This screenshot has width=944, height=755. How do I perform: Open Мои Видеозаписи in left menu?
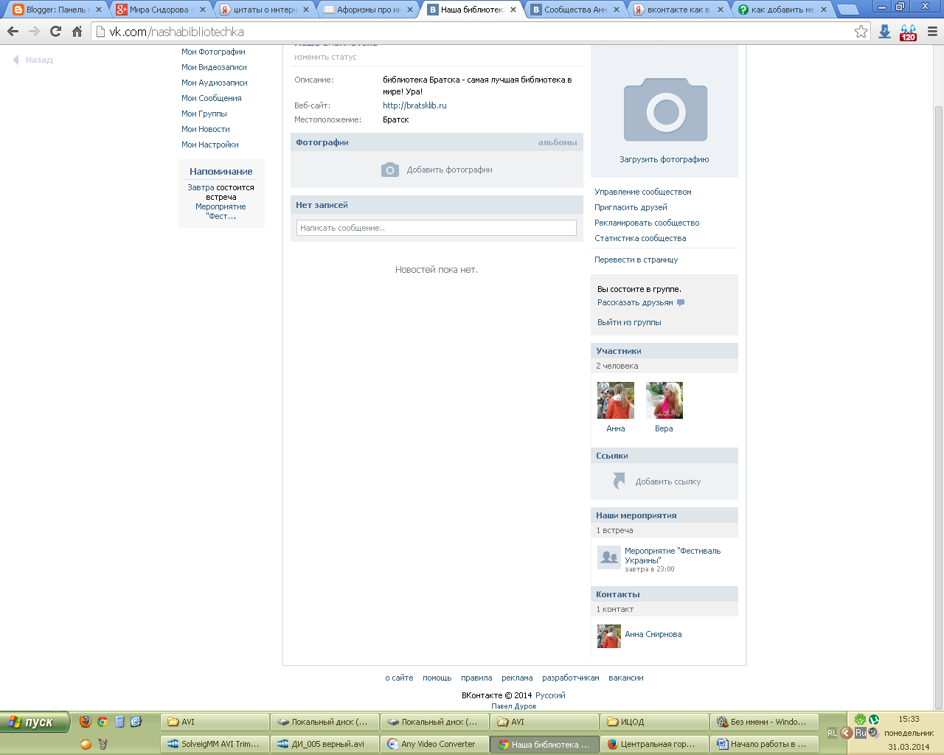(214, 67)
